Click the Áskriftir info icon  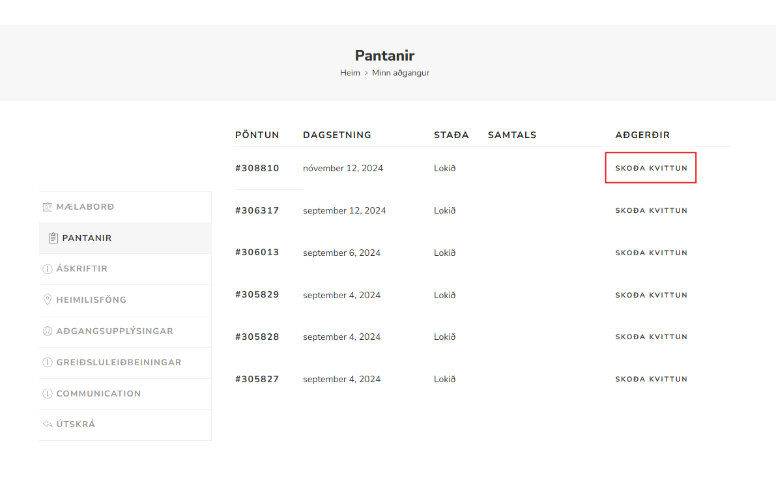pos(47,269)
